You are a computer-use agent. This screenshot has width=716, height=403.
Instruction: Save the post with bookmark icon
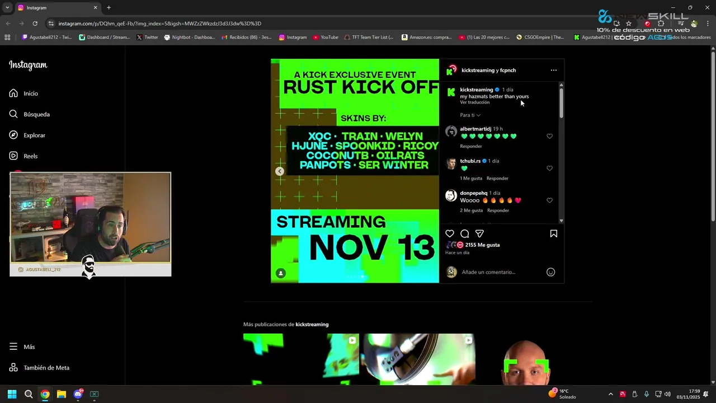(x=553, y=233)
